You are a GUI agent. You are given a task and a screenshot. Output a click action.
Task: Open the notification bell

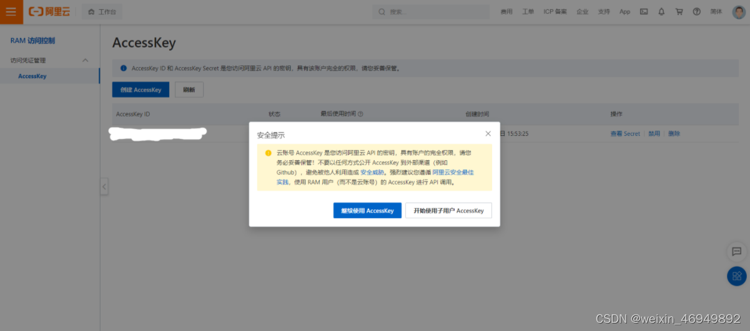pos(661,12)
